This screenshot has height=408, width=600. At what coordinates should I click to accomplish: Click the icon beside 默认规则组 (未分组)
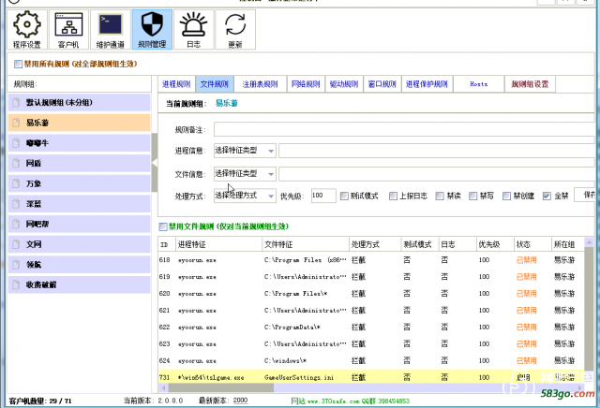click(x=16, y=102)
